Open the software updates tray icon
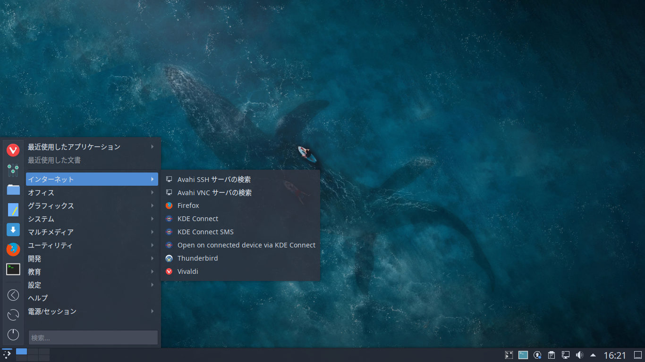Screen dimensions: 645x362 pyautogui.click(x=537, y=355)
